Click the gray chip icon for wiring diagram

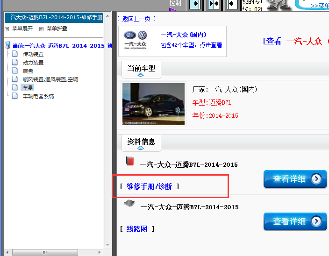(x=130, y=204)
